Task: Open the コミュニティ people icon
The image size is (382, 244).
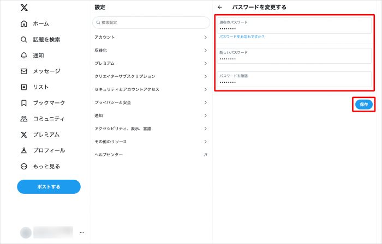Action: pyautogui.click(x=23, y=119)
